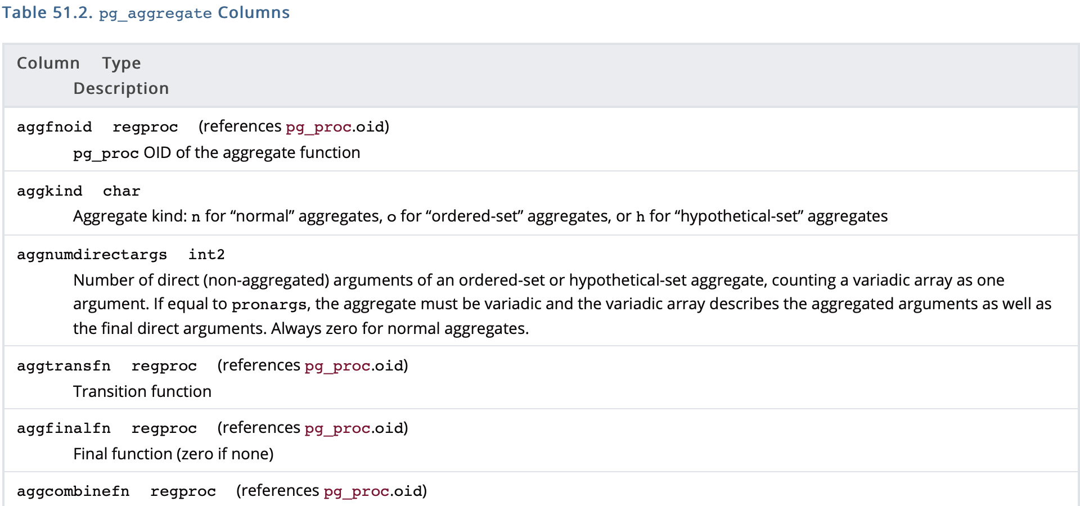
Task: Click the Column header label
Action: point(48,63)
